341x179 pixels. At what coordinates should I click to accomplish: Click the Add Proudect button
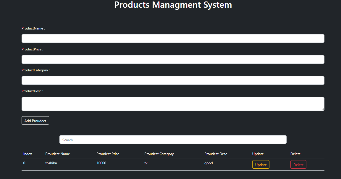click(35, 121)
